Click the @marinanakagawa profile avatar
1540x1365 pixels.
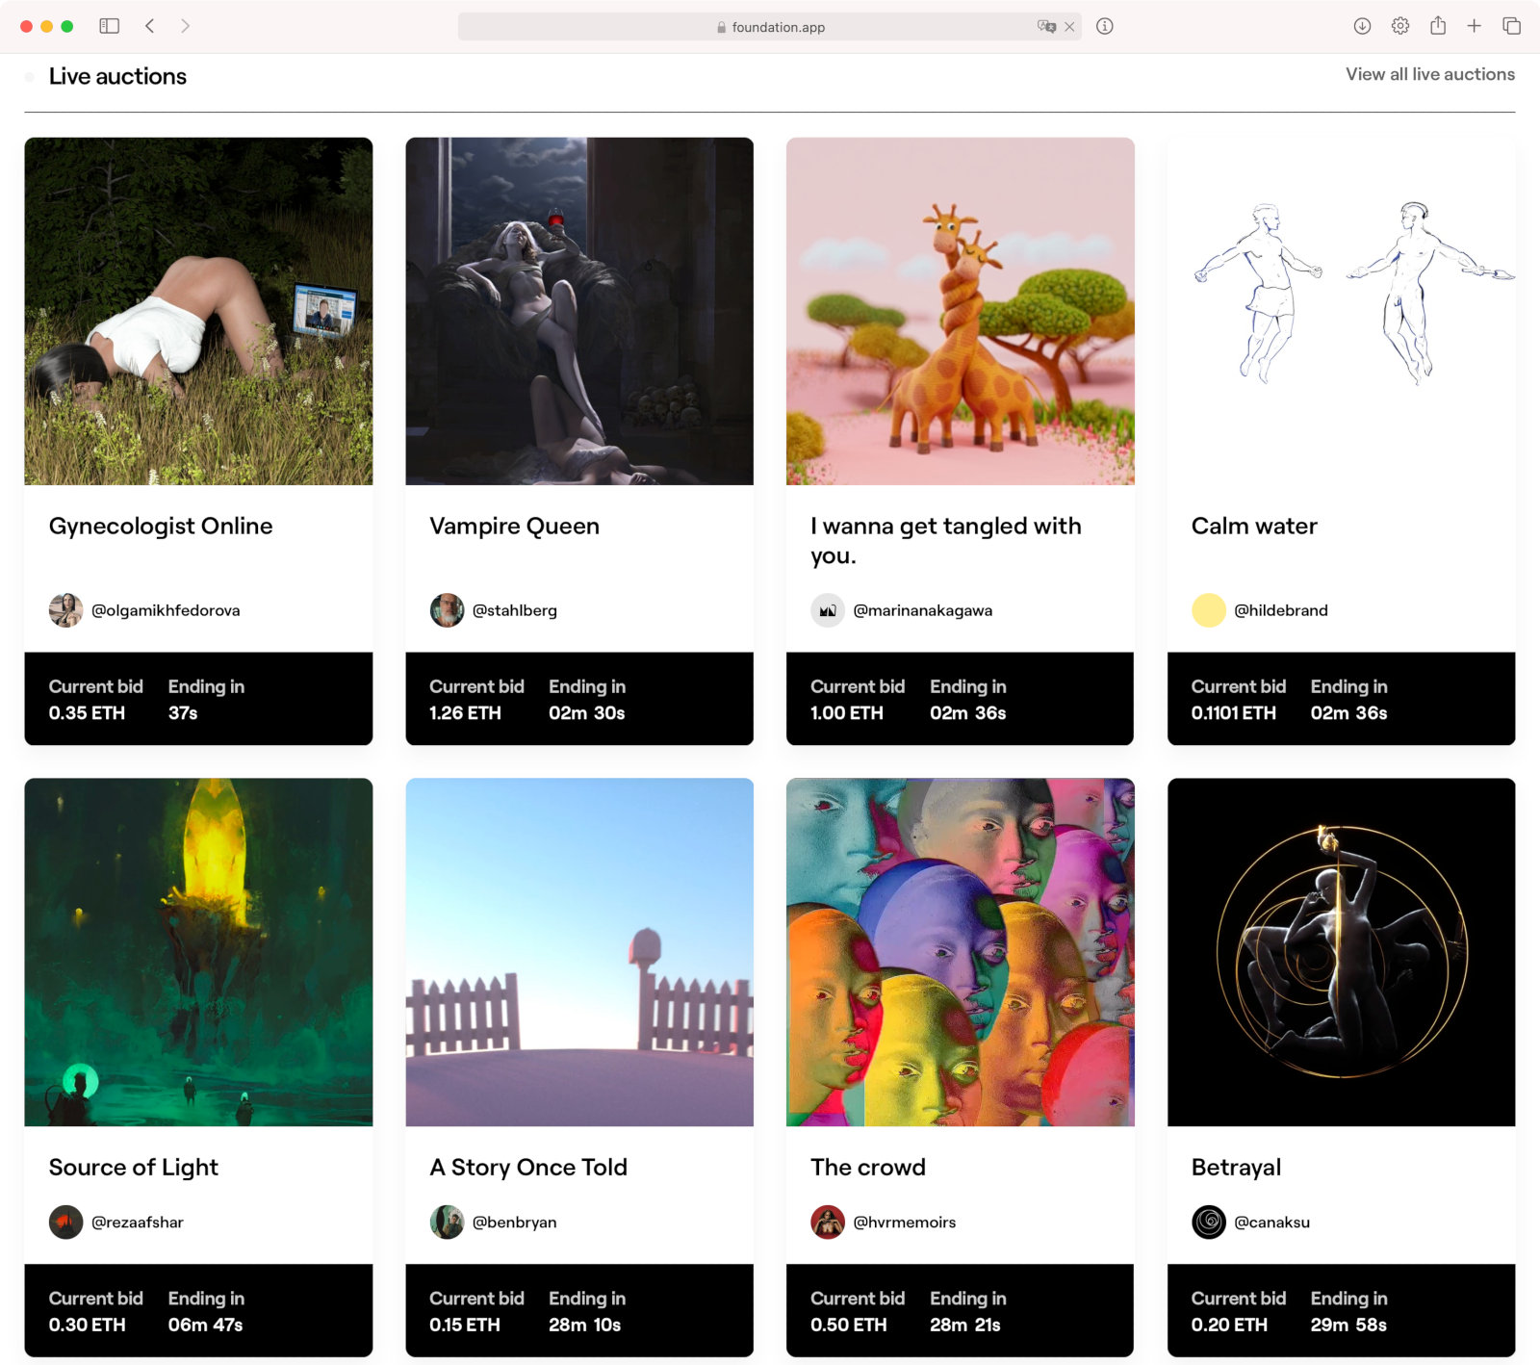pos(828,610)
